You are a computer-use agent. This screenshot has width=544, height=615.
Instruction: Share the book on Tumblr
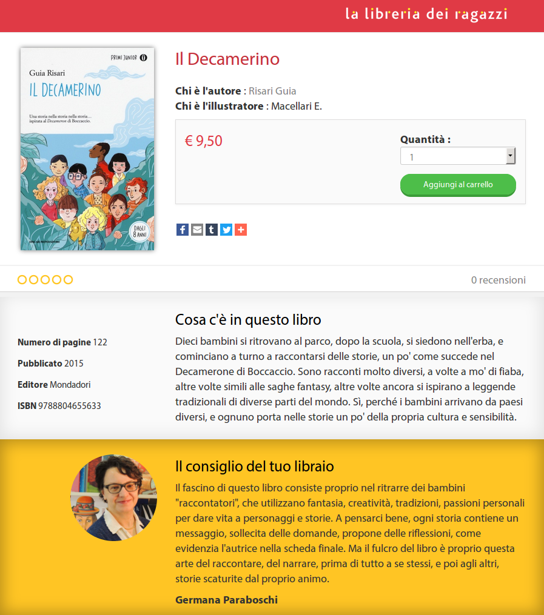pyautogui.click(x=212, y=230)
